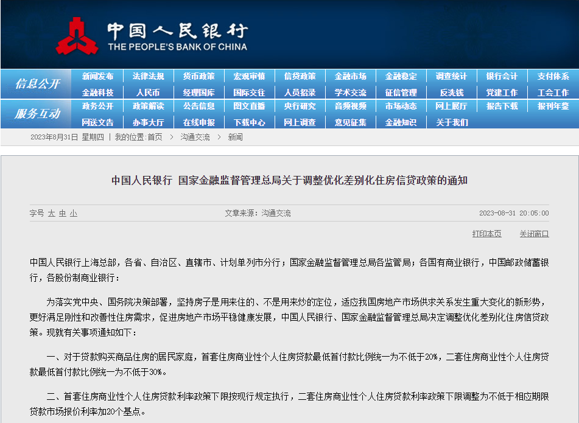This screenshot has height=423, width=579.
Task: Click the article title heading
Action: 290,181
